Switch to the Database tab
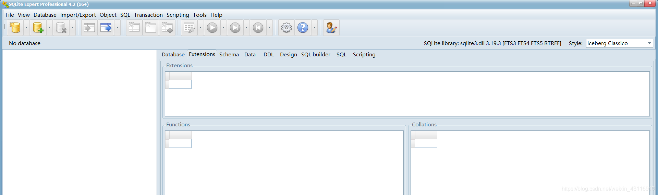The width and height of the screenshot is (658, 195). pyautogui.click(x=173, y=55)
